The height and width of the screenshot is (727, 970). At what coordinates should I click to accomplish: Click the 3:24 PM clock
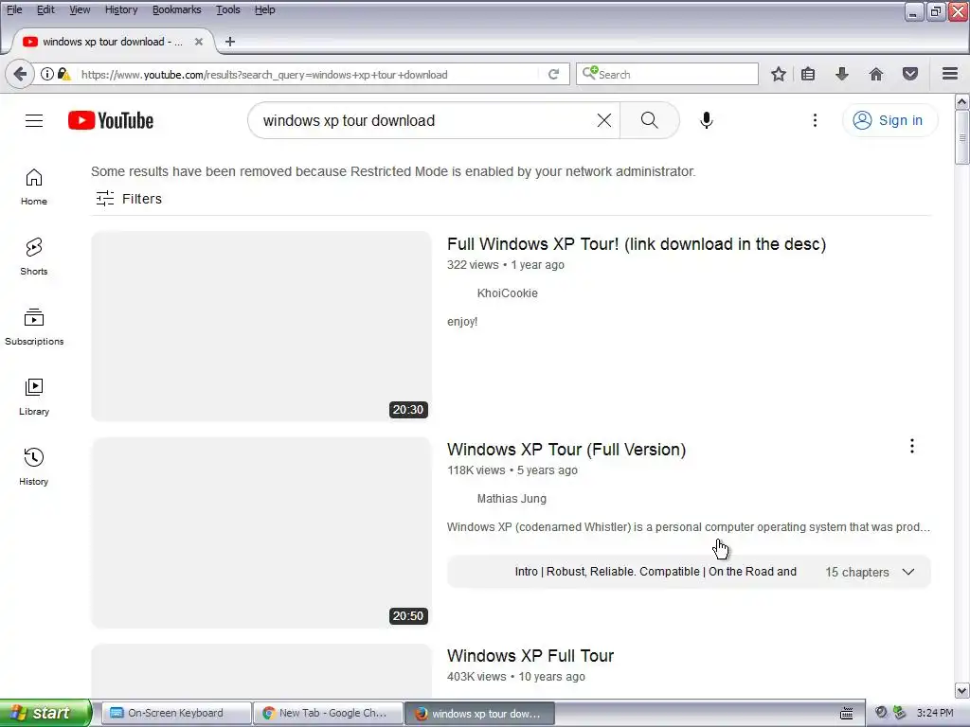[935, 713]
